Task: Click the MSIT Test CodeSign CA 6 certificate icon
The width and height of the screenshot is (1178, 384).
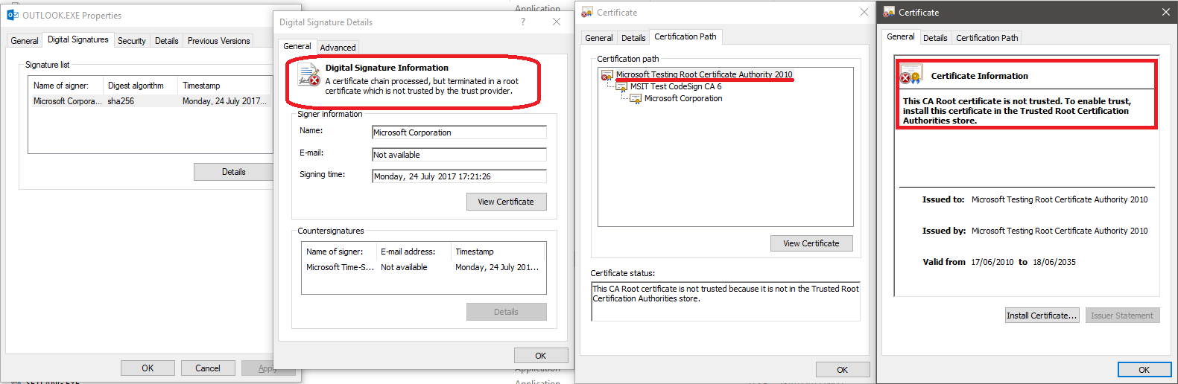Action: tap(621, 87)
